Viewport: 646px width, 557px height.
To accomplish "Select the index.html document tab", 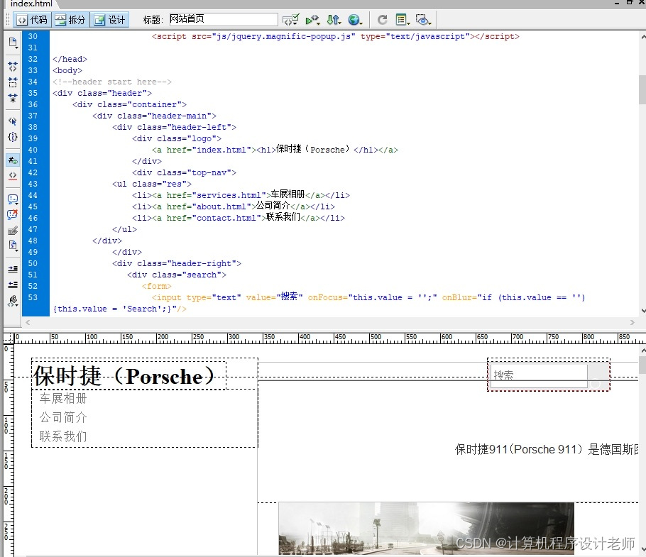I will pos(31,4).
